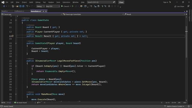Collapse the LegalMovesForPiece method at line 21
The image size is (192, 108).
(x=16, y=61)
